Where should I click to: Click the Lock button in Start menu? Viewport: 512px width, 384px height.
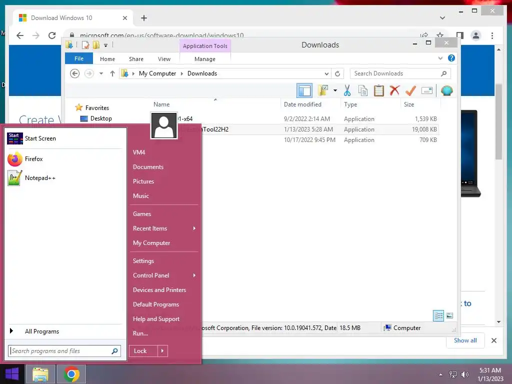coord(143,351)
